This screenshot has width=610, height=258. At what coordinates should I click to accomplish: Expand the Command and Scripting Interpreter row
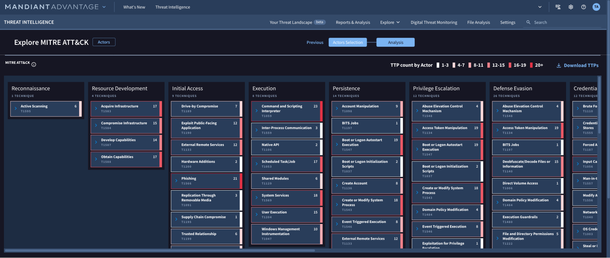tap(257, 111)
